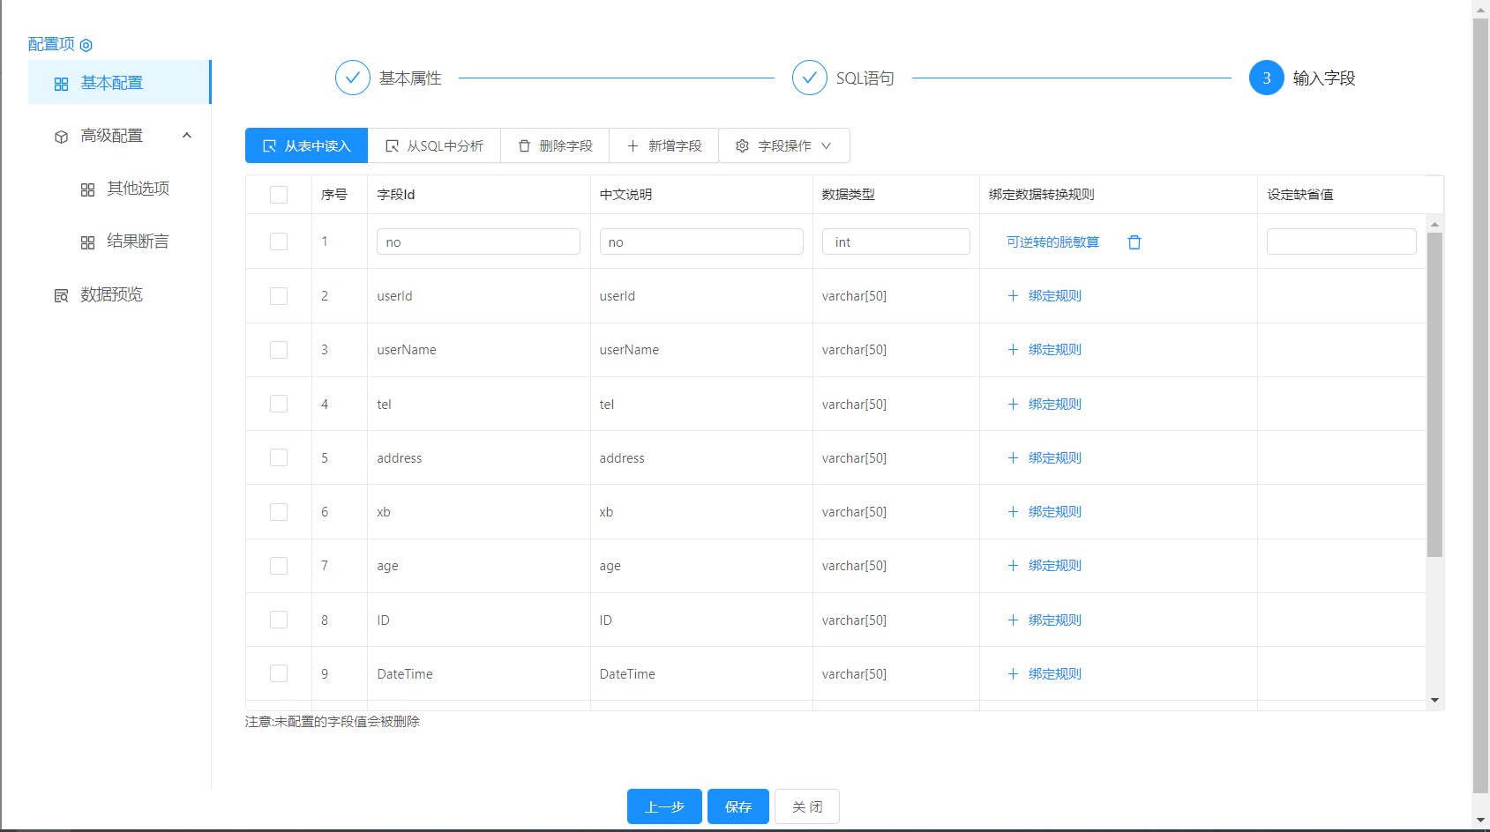Click the table's vertical scrollbar thumb
Viewport: 1490px width, 832px height.
click(1434, 393)
